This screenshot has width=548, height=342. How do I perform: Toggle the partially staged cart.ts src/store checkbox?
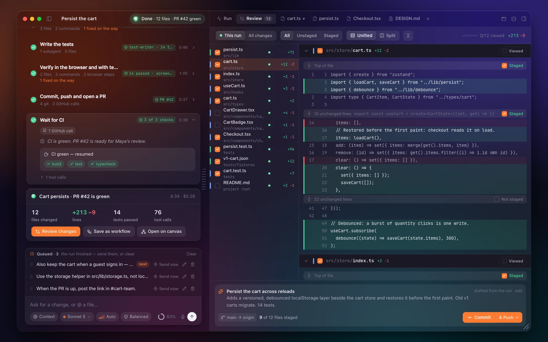tap(217, 65)
